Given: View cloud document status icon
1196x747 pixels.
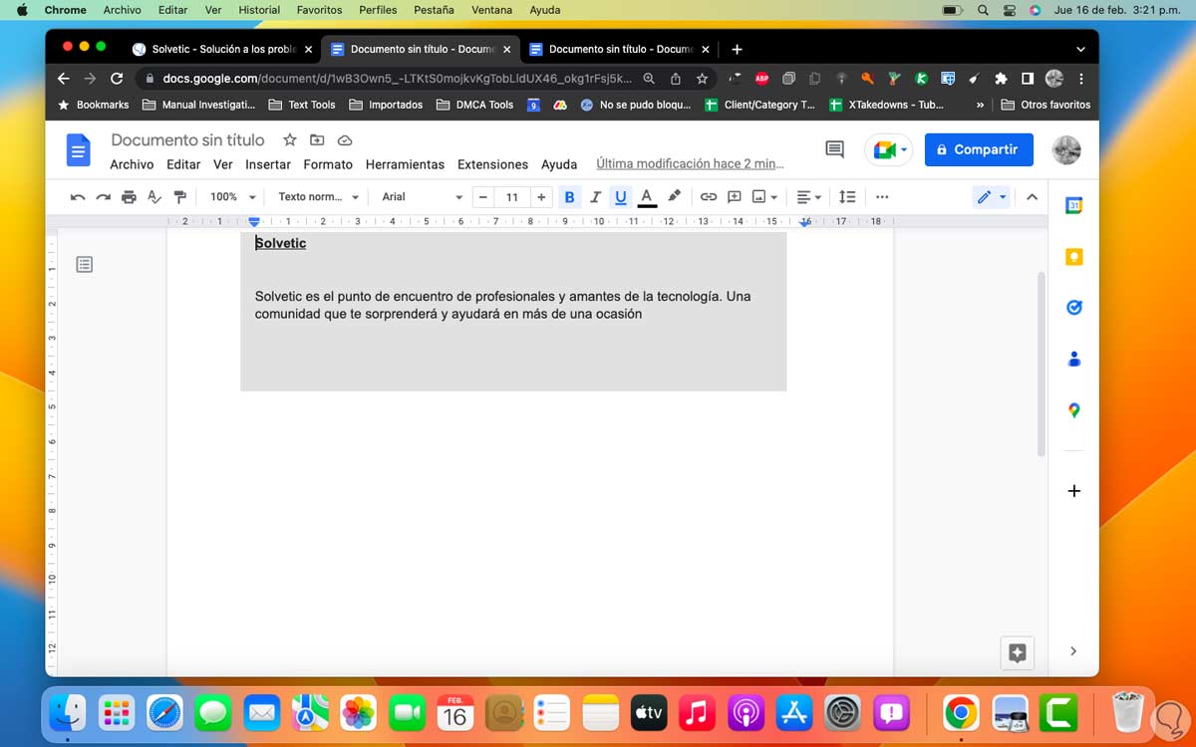Looking at the screenshot, I should tap(345, 139).
